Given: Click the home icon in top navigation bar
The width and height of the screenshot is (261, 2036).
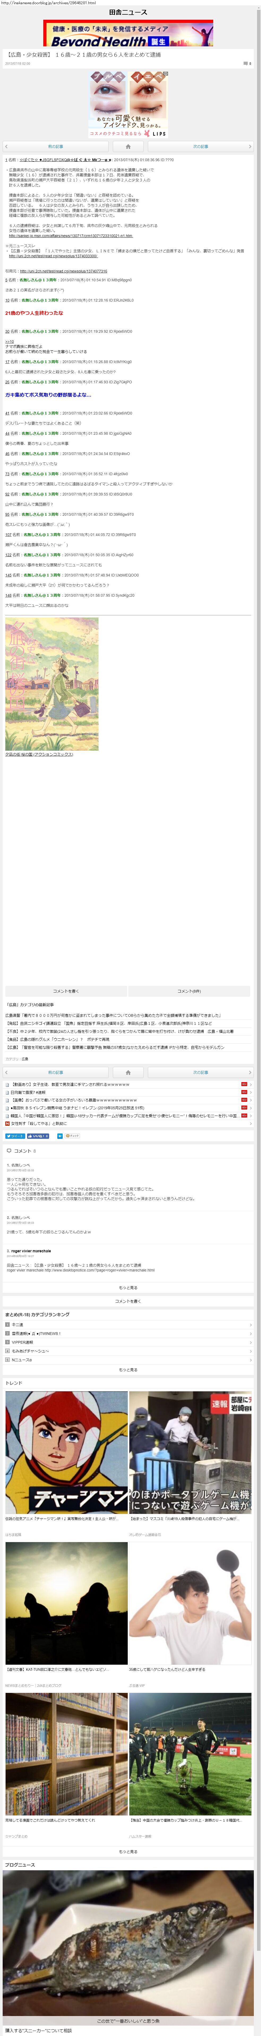Looking at the screenshot, I should (x=128, y=146).
